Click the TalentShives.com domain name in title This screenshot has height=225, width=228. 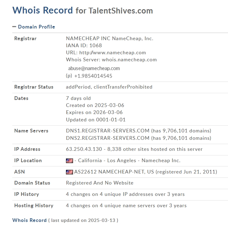click(121, 11)
